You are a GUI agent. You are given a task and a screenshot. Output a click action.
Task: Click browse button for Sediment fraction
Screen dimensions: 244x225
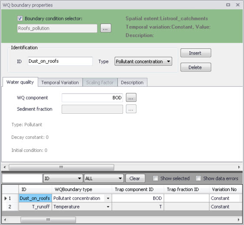(x=131, y=109)
